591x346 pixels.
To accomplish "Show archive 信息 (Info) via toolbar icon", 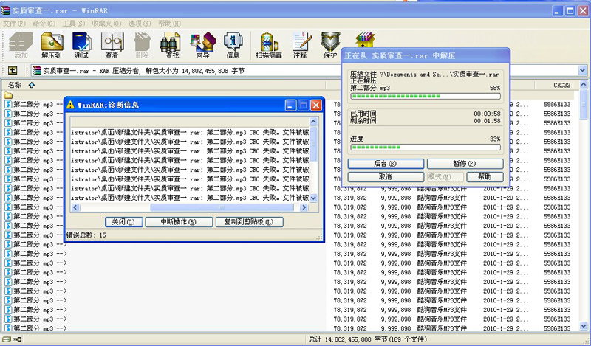I will 233,45.
